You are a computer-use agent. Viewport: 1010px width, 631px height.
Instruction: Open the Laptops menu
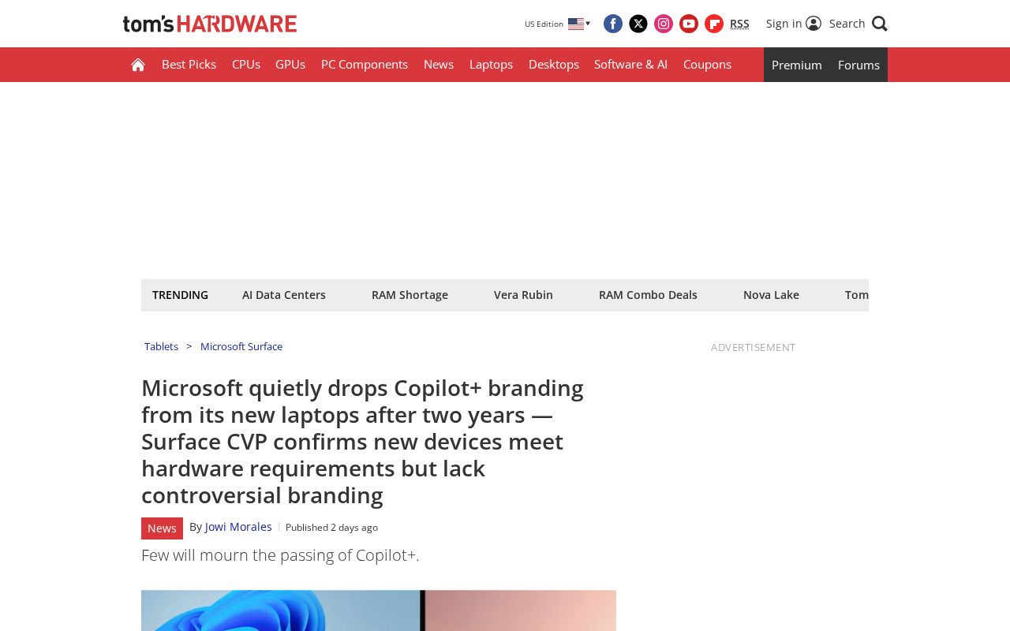click(x=491, y=65)
